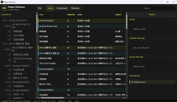Collapse the PROMPT PREVIEW panel section
Image resolution: width=177 pixels, height=102 pixels.
175,38
